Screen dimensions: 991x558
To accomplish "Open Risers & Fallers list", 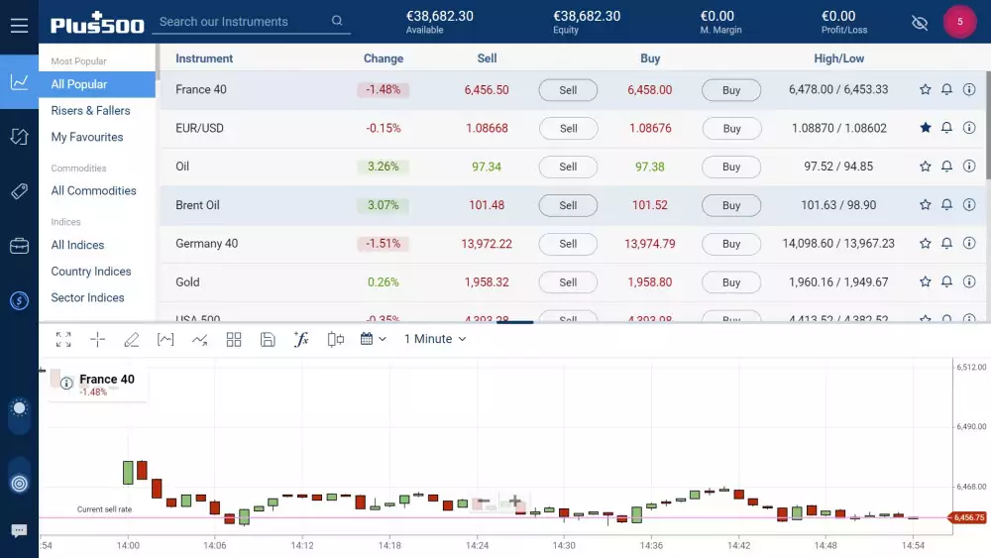I will click(x=90, y=111).
